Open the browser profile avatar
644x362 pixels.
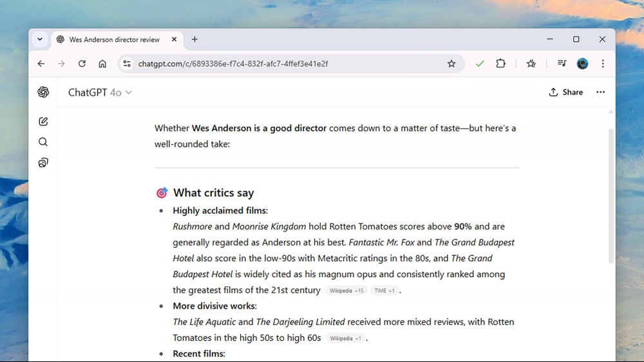pyautogui.click(x=582, y=64)
